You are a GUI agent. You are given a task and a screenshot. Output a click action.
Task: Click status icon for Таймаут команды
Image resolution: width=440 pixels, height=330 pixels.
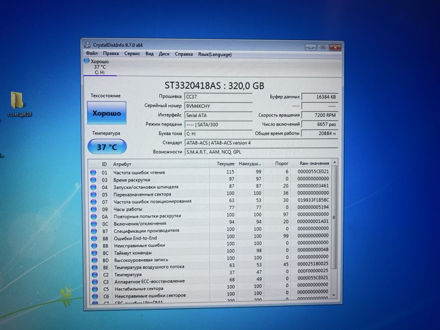tap(94, 253)
